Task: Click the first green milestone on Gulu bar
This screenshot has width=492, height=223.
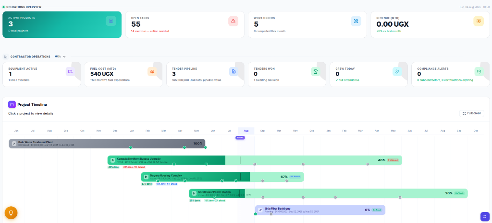Action: (x=131, y=147)
